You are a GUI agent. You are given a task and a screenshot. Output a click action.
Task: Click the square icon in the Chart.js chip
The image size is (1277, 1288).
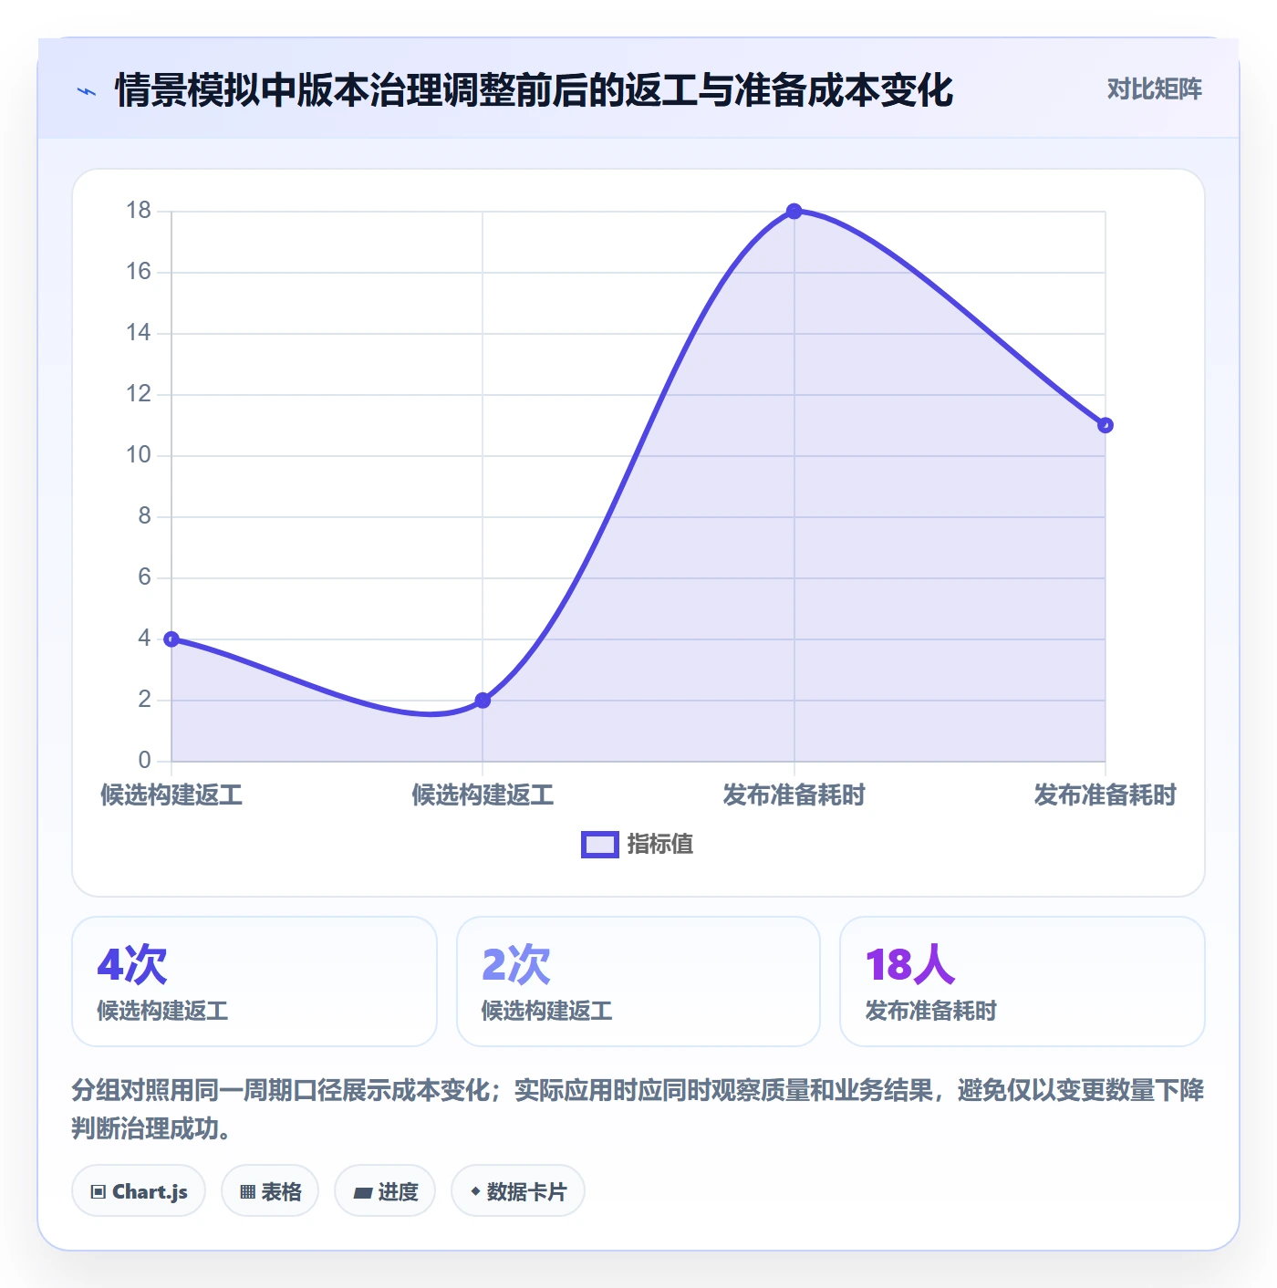point(99,1192)
